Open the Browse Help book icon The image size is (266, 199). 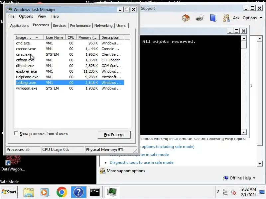point(213,18)
